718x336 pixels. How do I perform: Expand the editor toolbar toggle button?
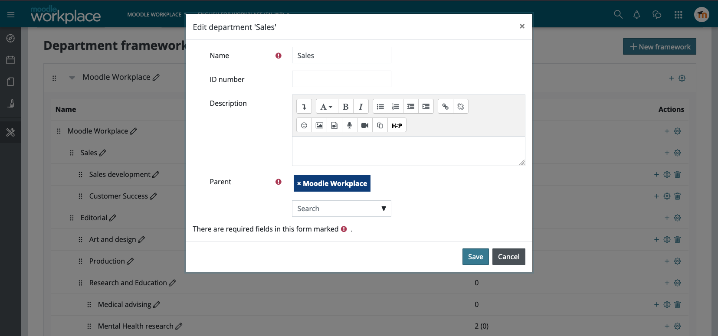pos(304,107)
